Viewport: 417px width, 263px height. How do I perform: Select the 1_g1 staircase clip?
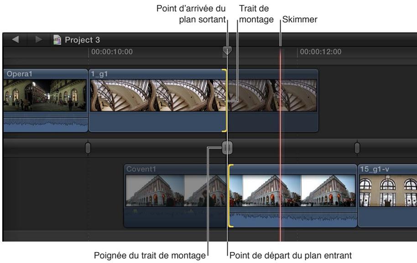tap(203, 100)
